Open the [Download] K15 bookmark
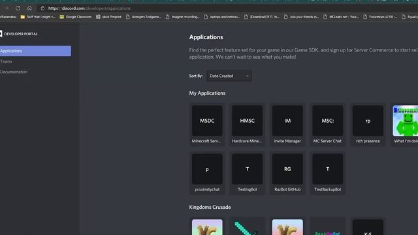 click(262, 17)
